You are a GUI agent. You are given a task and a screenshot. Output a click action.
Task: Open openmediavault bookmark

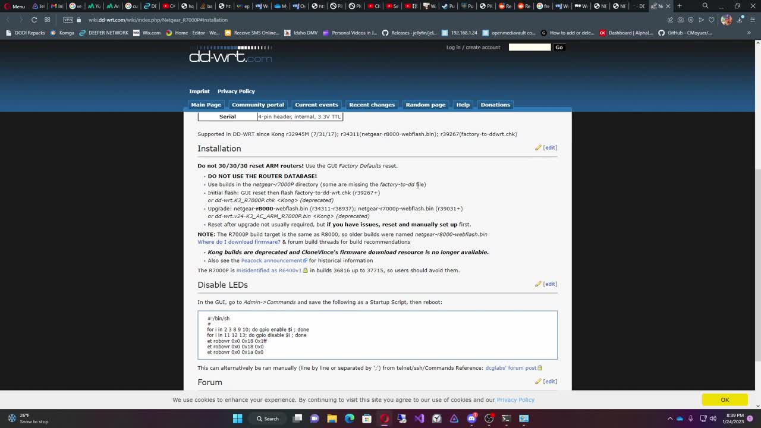(509, 33)
